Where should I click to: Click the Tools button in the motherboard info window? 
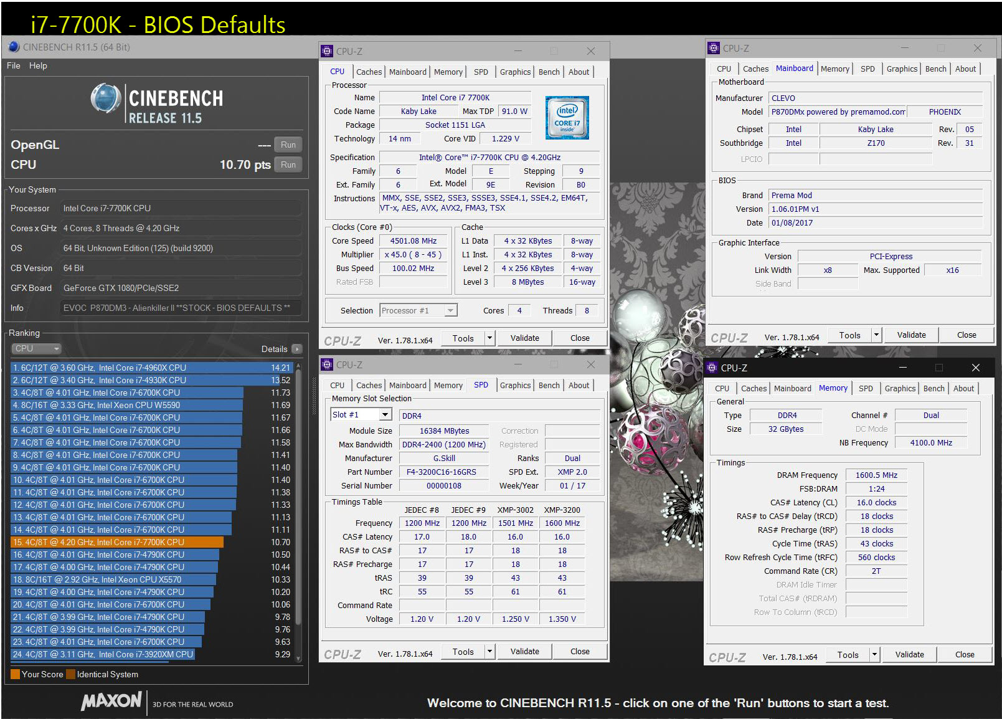click(x=850, y=335)
